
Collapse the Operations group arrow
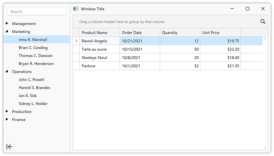7,72
